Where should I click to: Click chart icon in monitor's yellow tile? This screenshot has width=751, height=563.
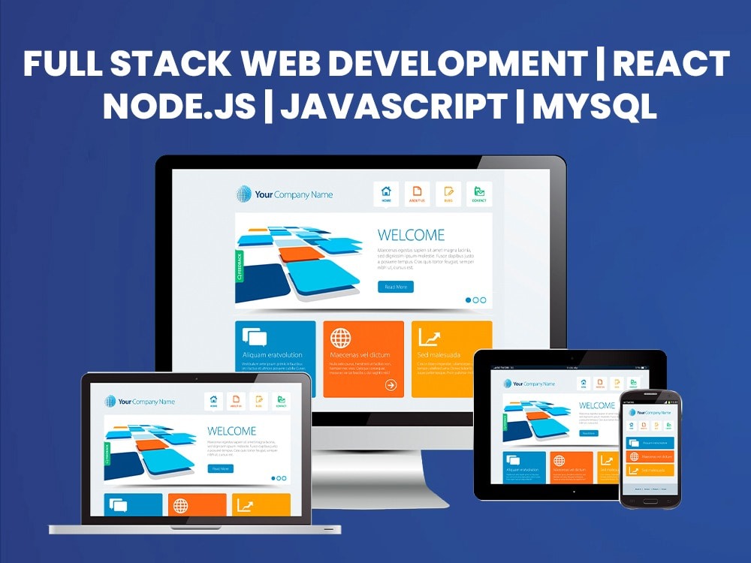(429, 337)
